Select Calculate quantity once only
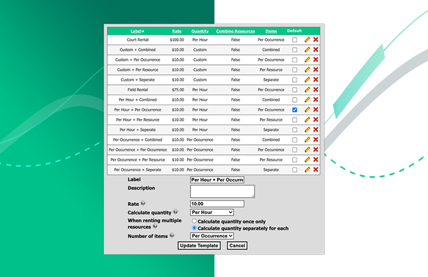The width and height of the screenshot is (428, 277). click(194, 222)
